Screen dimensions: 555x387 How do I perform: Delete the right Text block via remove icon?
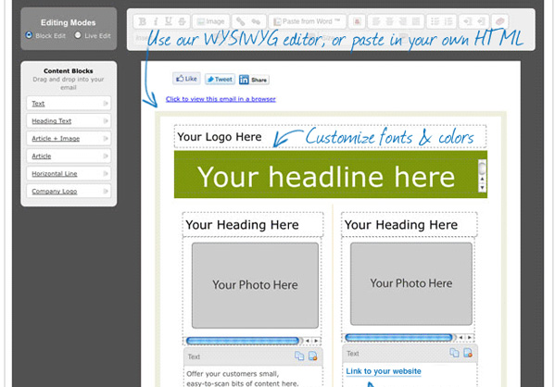(468, 353)
